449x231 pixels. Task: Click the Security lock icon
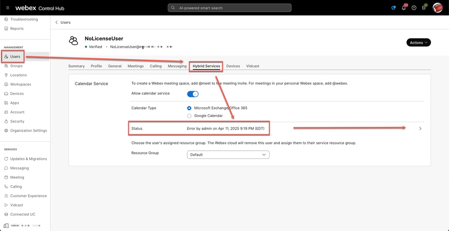[x=6, y=121]
